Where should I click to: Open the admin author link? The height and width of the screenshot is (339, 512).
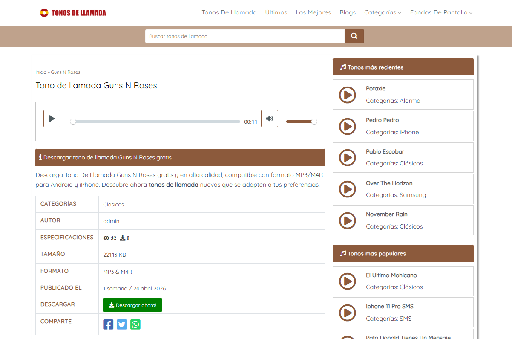(x=111, y=221)
